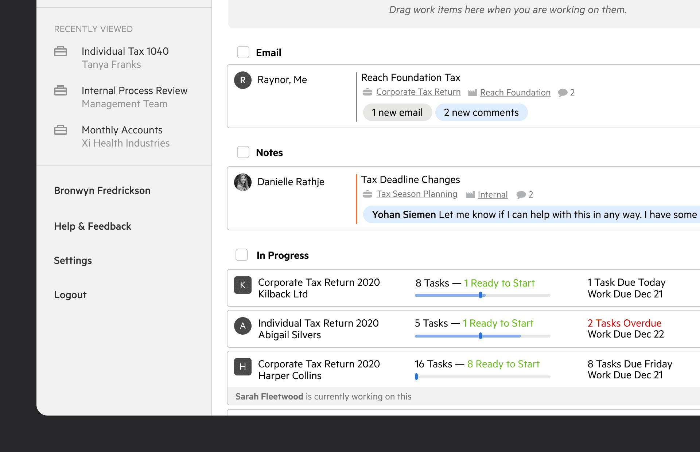Viewport: 700px width, 452px height.
Task: Click Corporate Tax Return 2020 Harper Collins
Action: click(319, 370)
